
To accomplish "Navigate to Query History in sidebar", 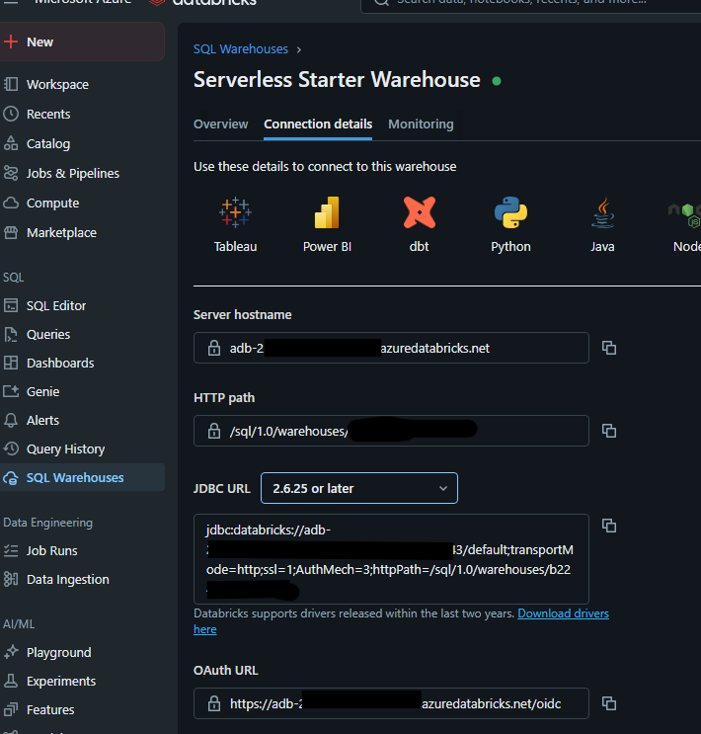I will coord(65,449).
